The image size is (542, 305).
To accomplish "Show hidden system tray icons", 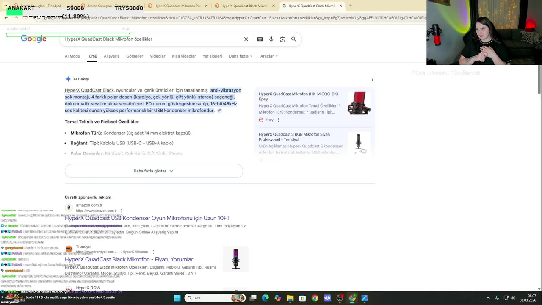I will [488, 298].
